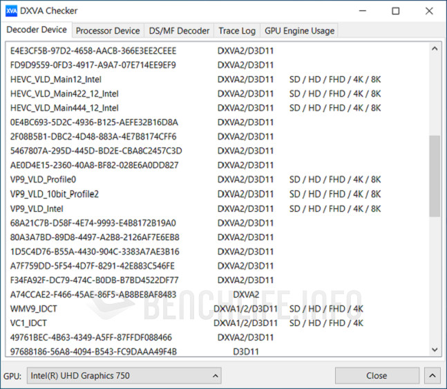Open the GPU selection dropdown
Screen dimensions: 447x389
coord(124,376)
